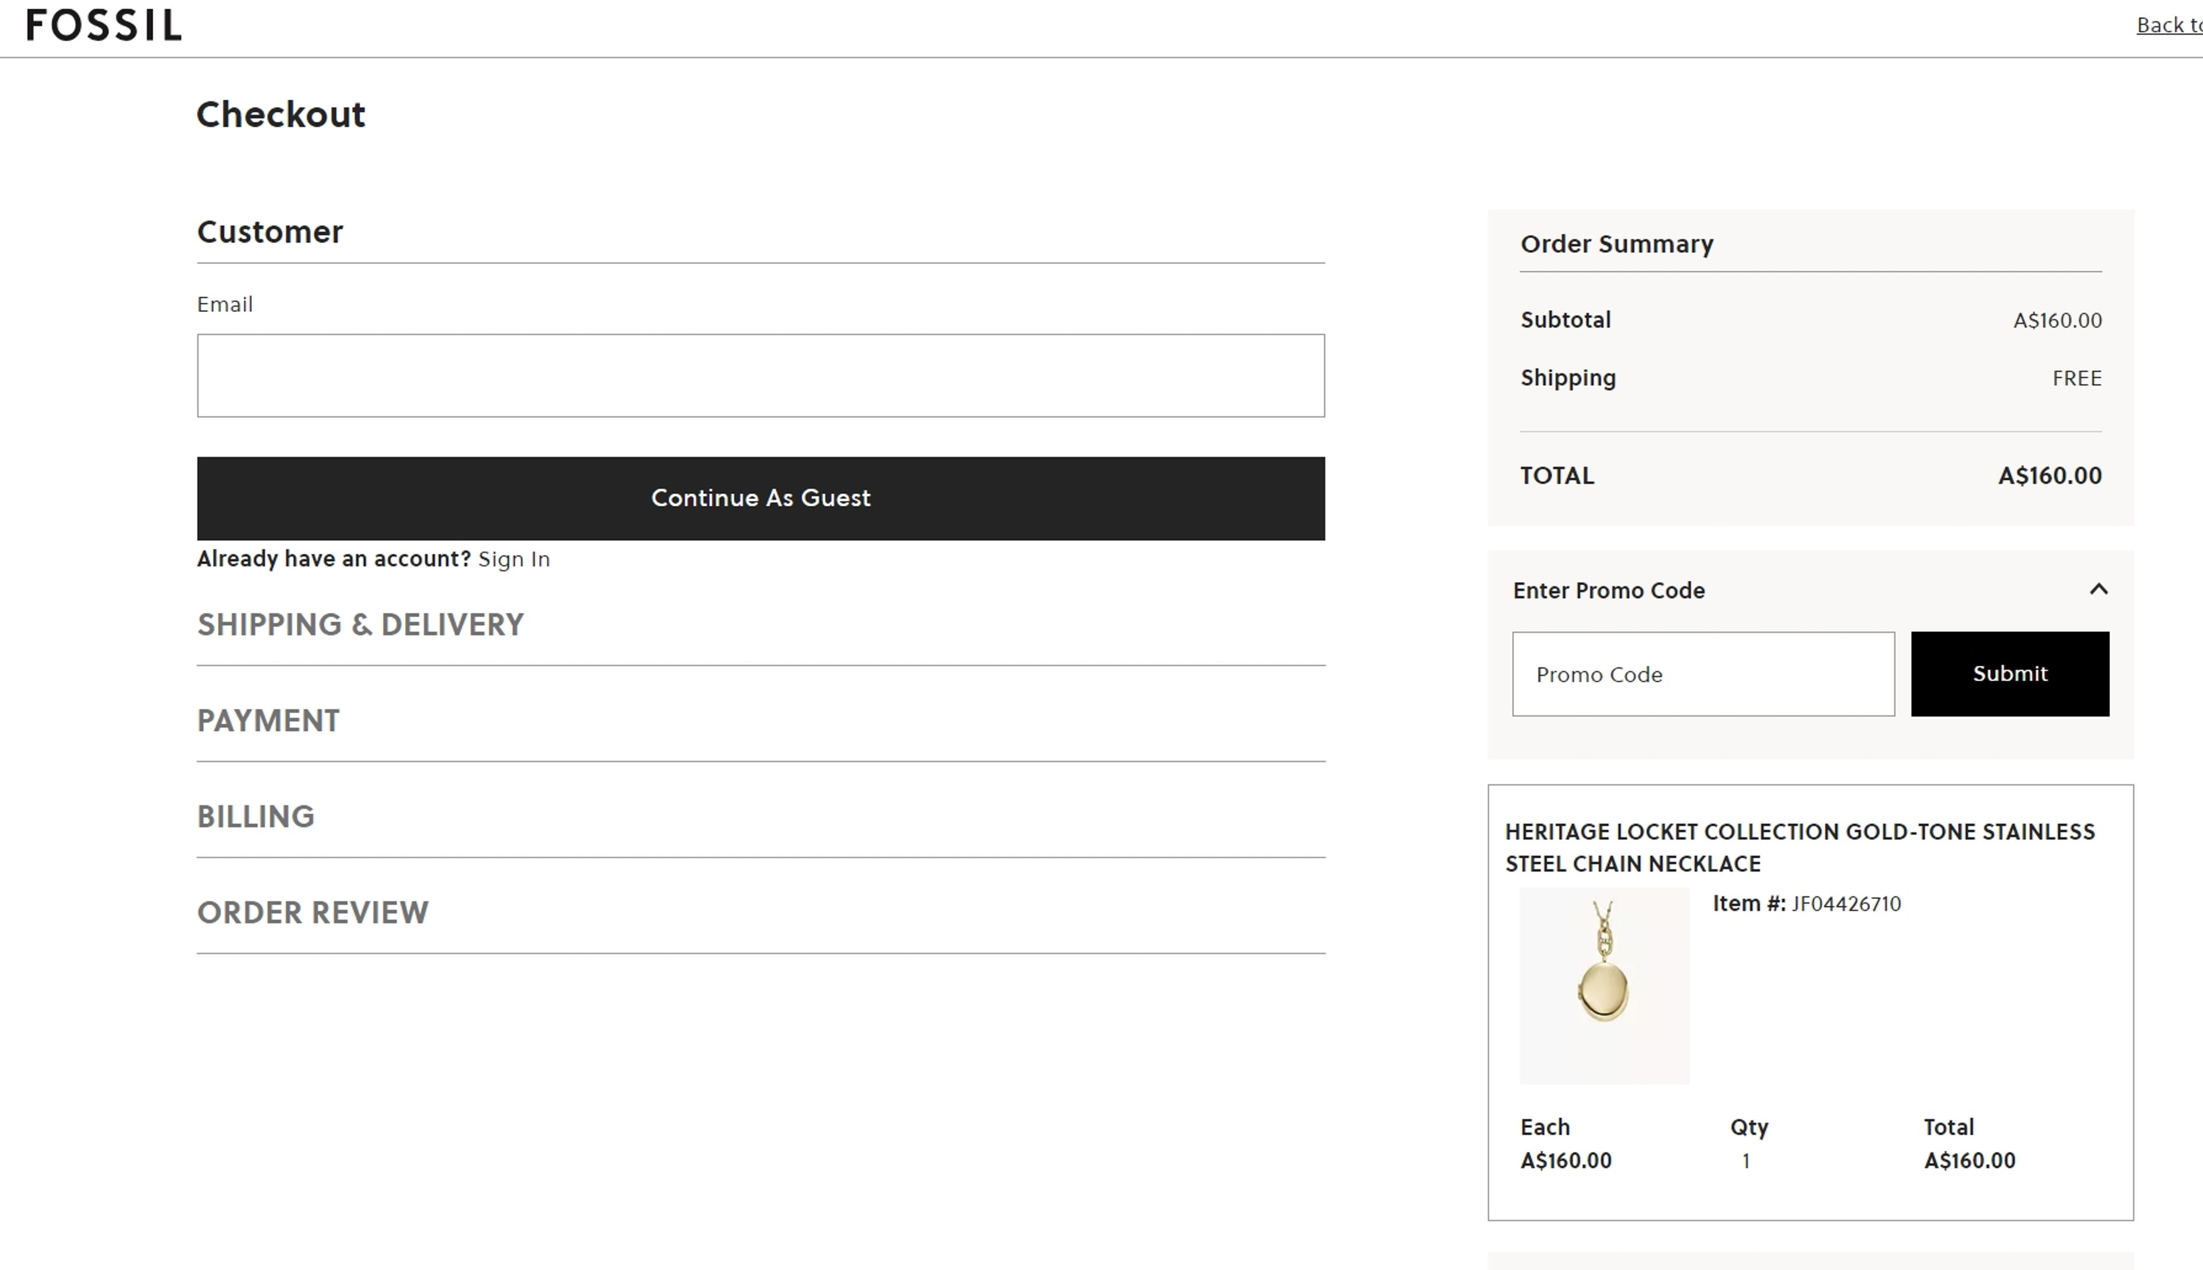Open the Payment section heading
The height and width of the screenshot is (1270, 2203).
pyautogui.click(x=268, y=721)
